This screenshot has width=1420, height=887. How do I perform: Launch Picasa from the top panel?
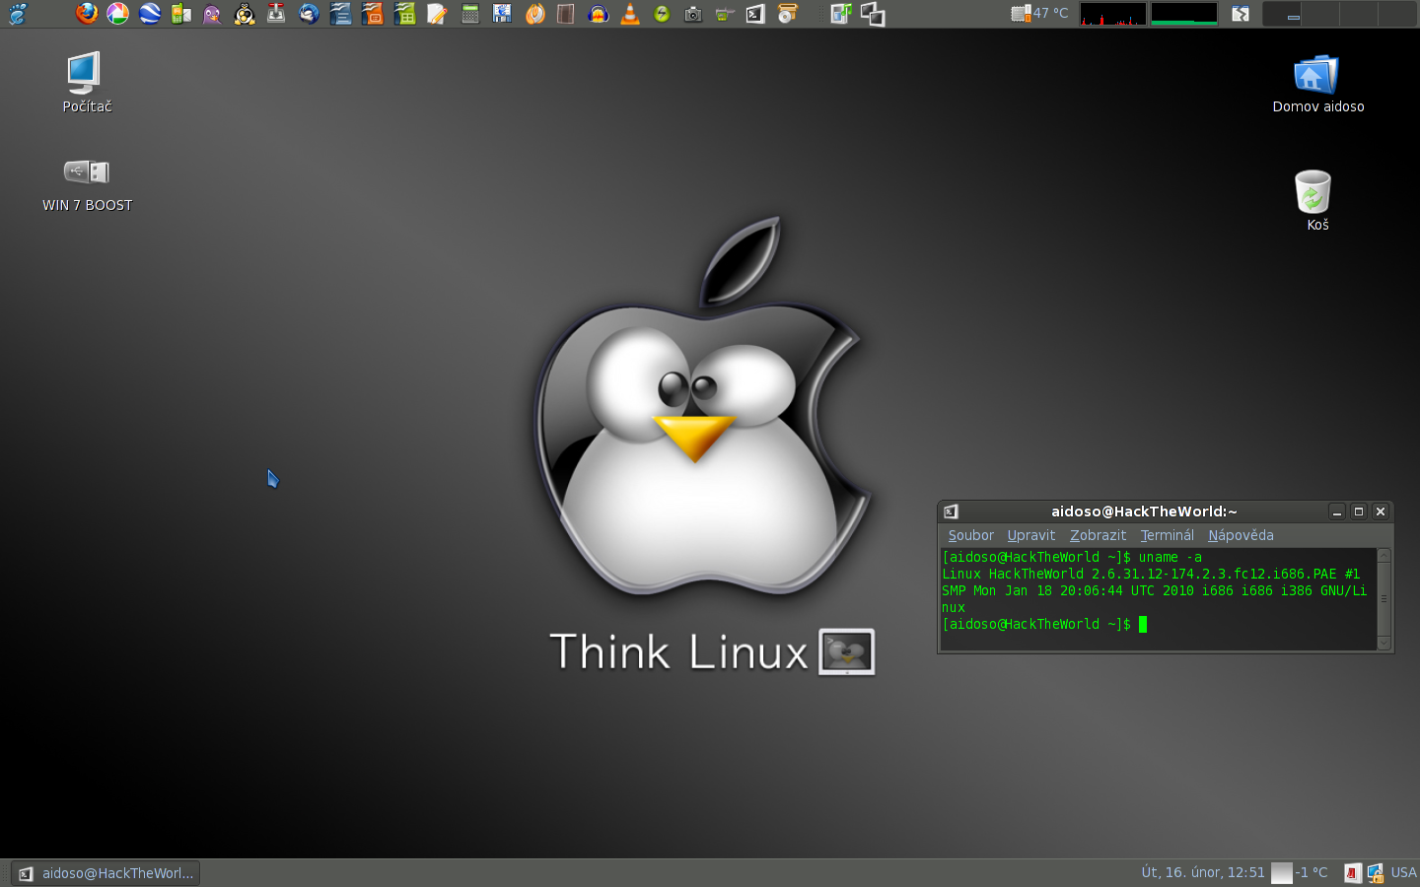coord(118,14)
